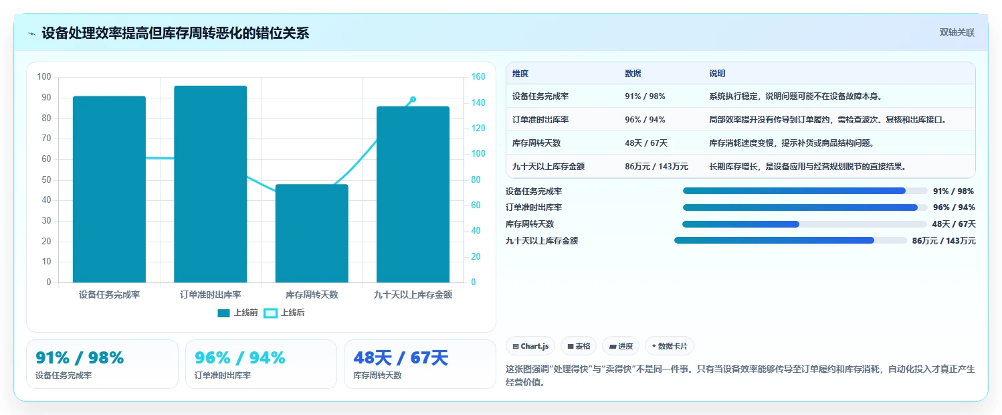Click the 设备任务完成率 progress bar

805,191
